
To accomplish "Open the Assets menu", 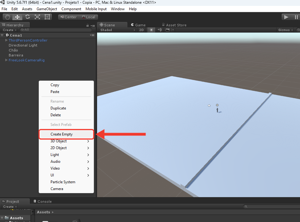I will click(x=27, y=9).
